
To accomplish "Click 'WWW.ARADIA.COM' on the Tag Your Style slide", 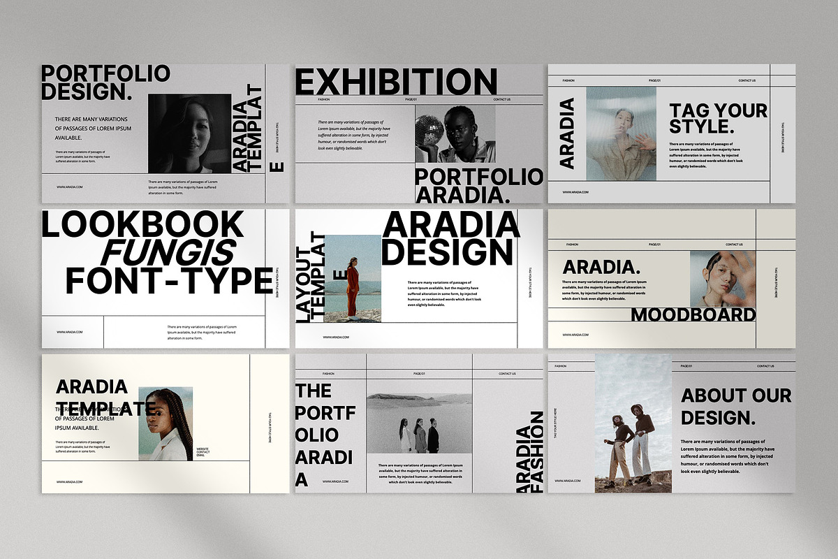I will click(x=575, y=192).
